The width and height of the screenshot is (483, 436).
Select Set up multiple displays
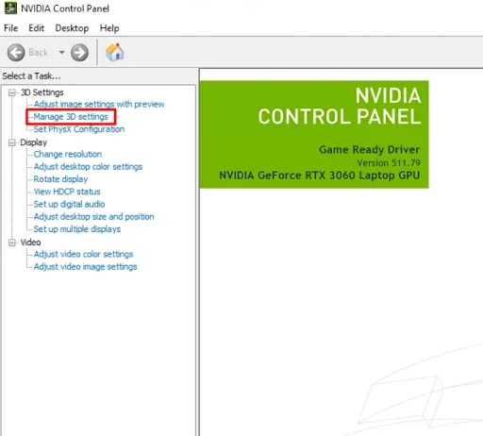click(77, 229)
